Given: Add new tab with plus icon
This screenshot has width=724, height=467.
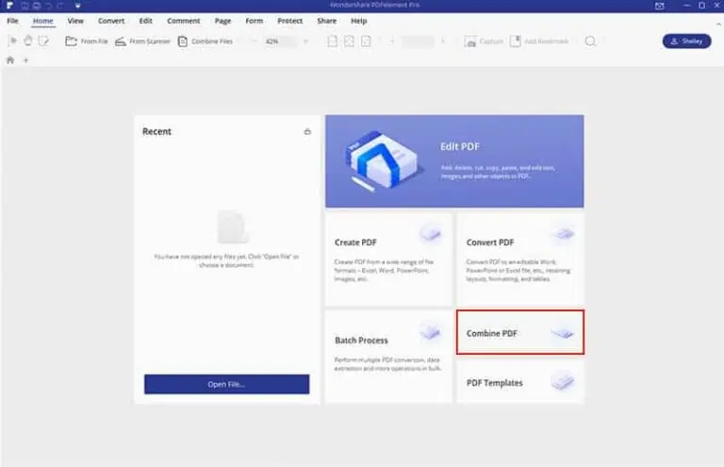Looking at the screenshot, I should click(x=25, y=60).
